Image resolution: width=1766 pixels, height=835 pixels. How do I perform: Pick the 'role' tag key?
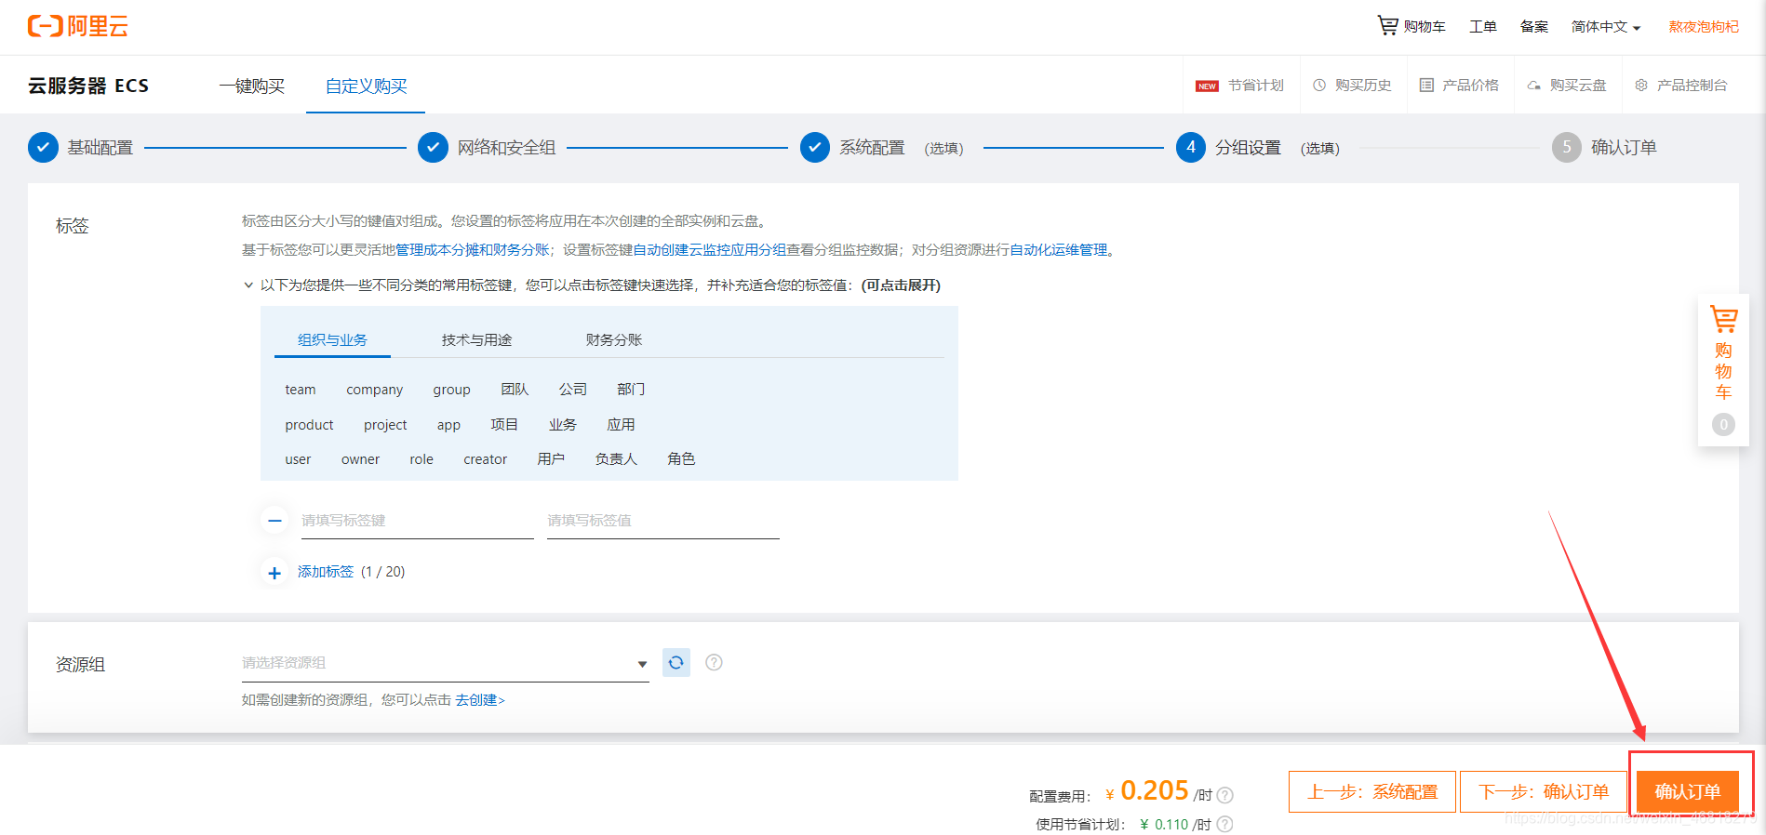coord(421,459)
